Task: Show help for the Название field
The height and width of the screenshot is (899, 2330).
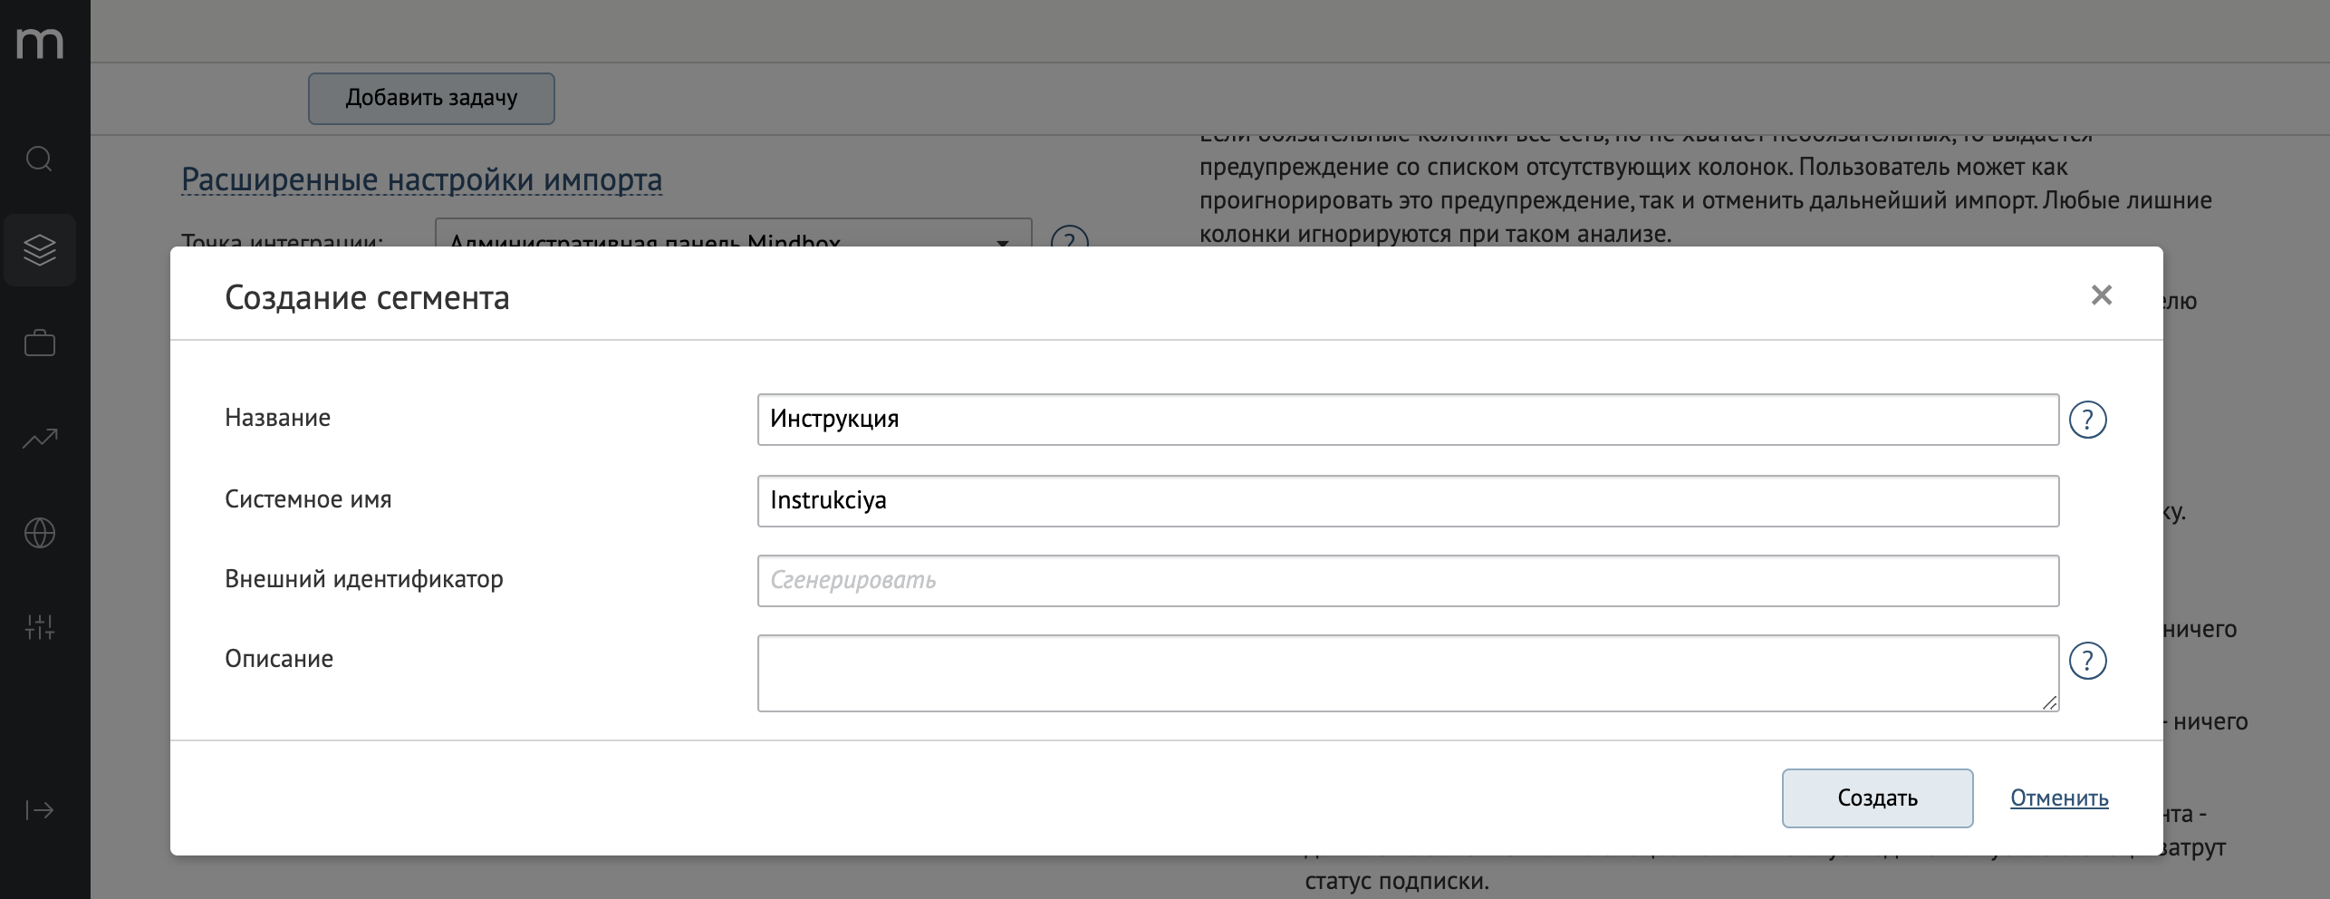Action: click(2088, 420)
